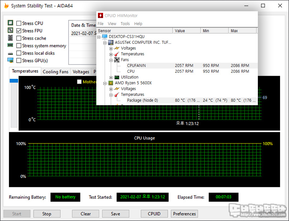Image resolution: width=289 pixels, height=221 pixels.
Task: Collapse the DESKTOP-CS31HQU tree node
Action: point(99,37)
